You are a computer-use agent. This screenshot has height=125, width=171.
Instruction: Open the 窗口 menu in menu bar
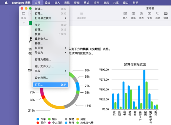[x=126, y=3]
